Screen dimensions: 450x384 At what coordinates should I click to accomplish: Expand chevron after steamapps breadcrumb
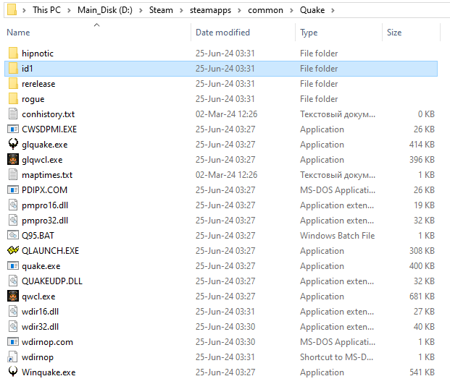(x=239, y=10)
